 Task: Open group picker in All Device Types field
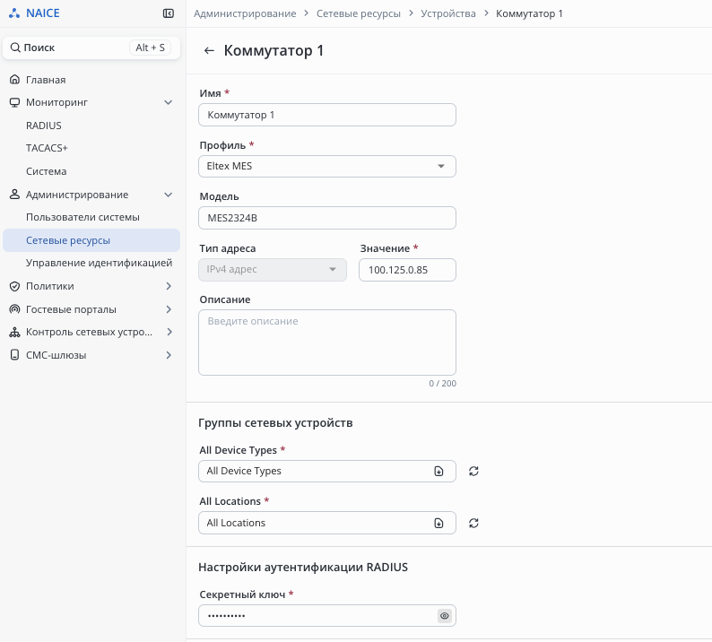(x=438, y=471)
